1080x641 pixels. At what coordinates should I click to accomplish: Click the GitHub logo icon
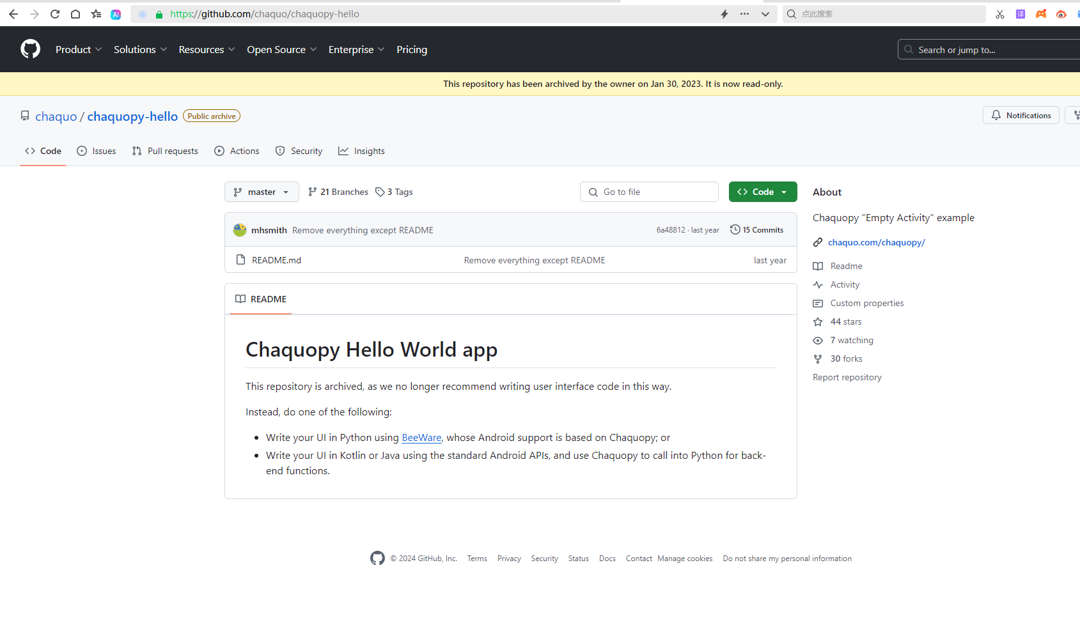(x=30, y=49)
